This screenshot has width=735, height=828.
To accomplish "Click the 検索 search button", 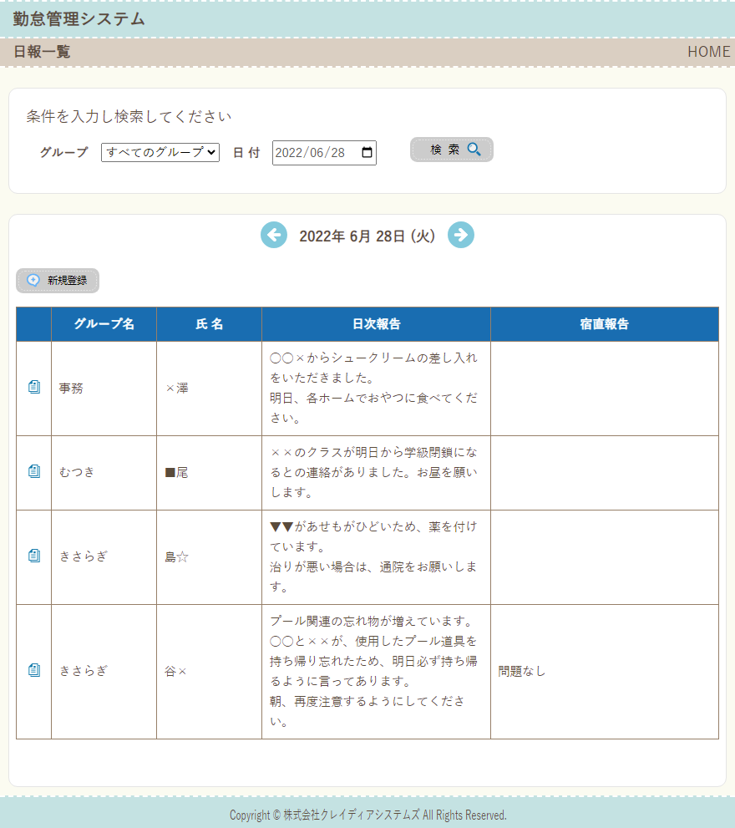I will point(452,150).
